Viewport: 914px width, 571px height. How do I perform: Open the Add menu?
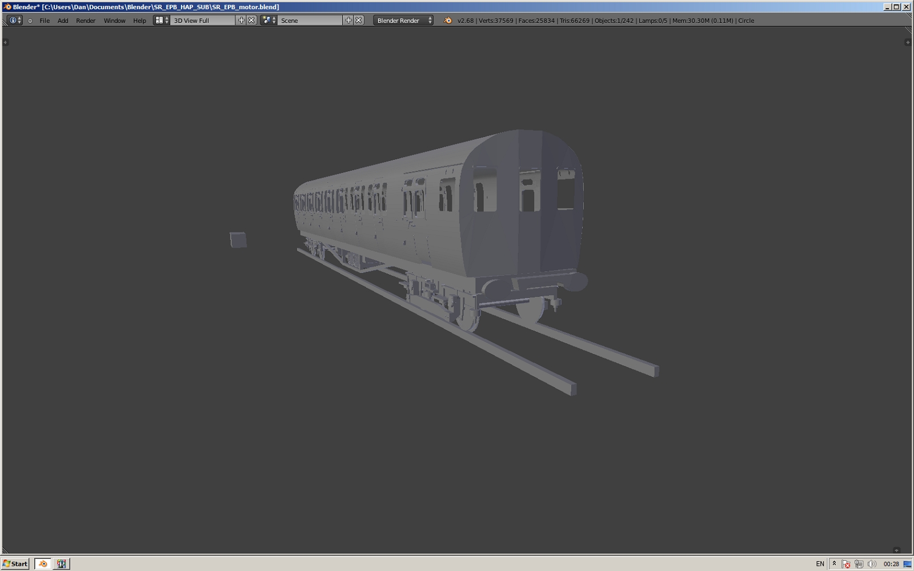63,21
